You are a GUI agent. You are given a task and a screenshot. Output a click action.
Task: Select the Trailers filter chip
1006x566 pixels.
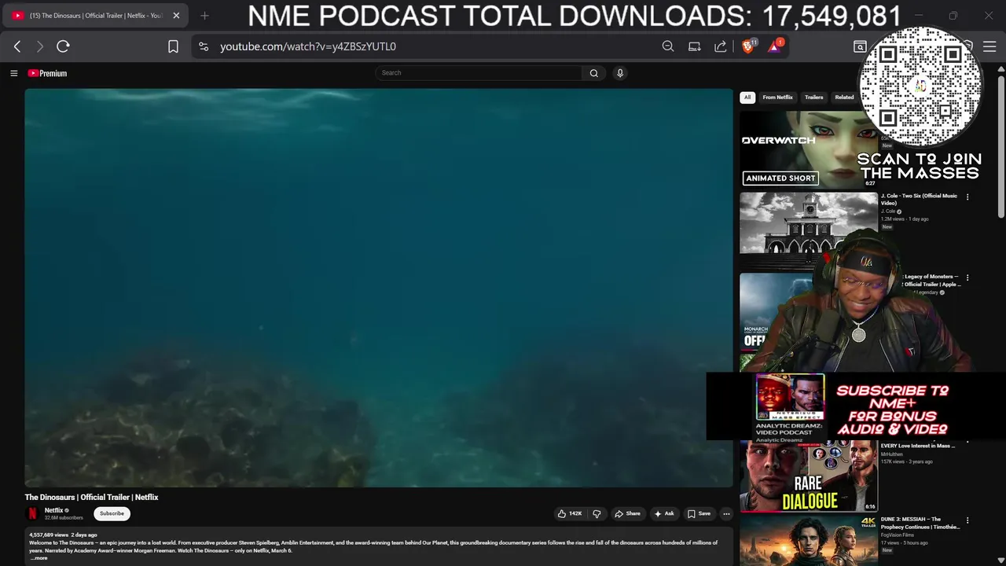coord(813,97)
